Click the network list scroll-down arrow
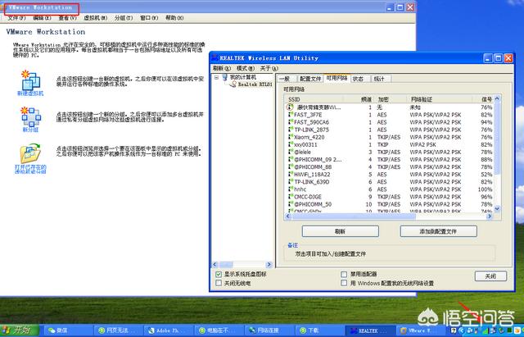This screenshot has height=337, width=524. 497,209
